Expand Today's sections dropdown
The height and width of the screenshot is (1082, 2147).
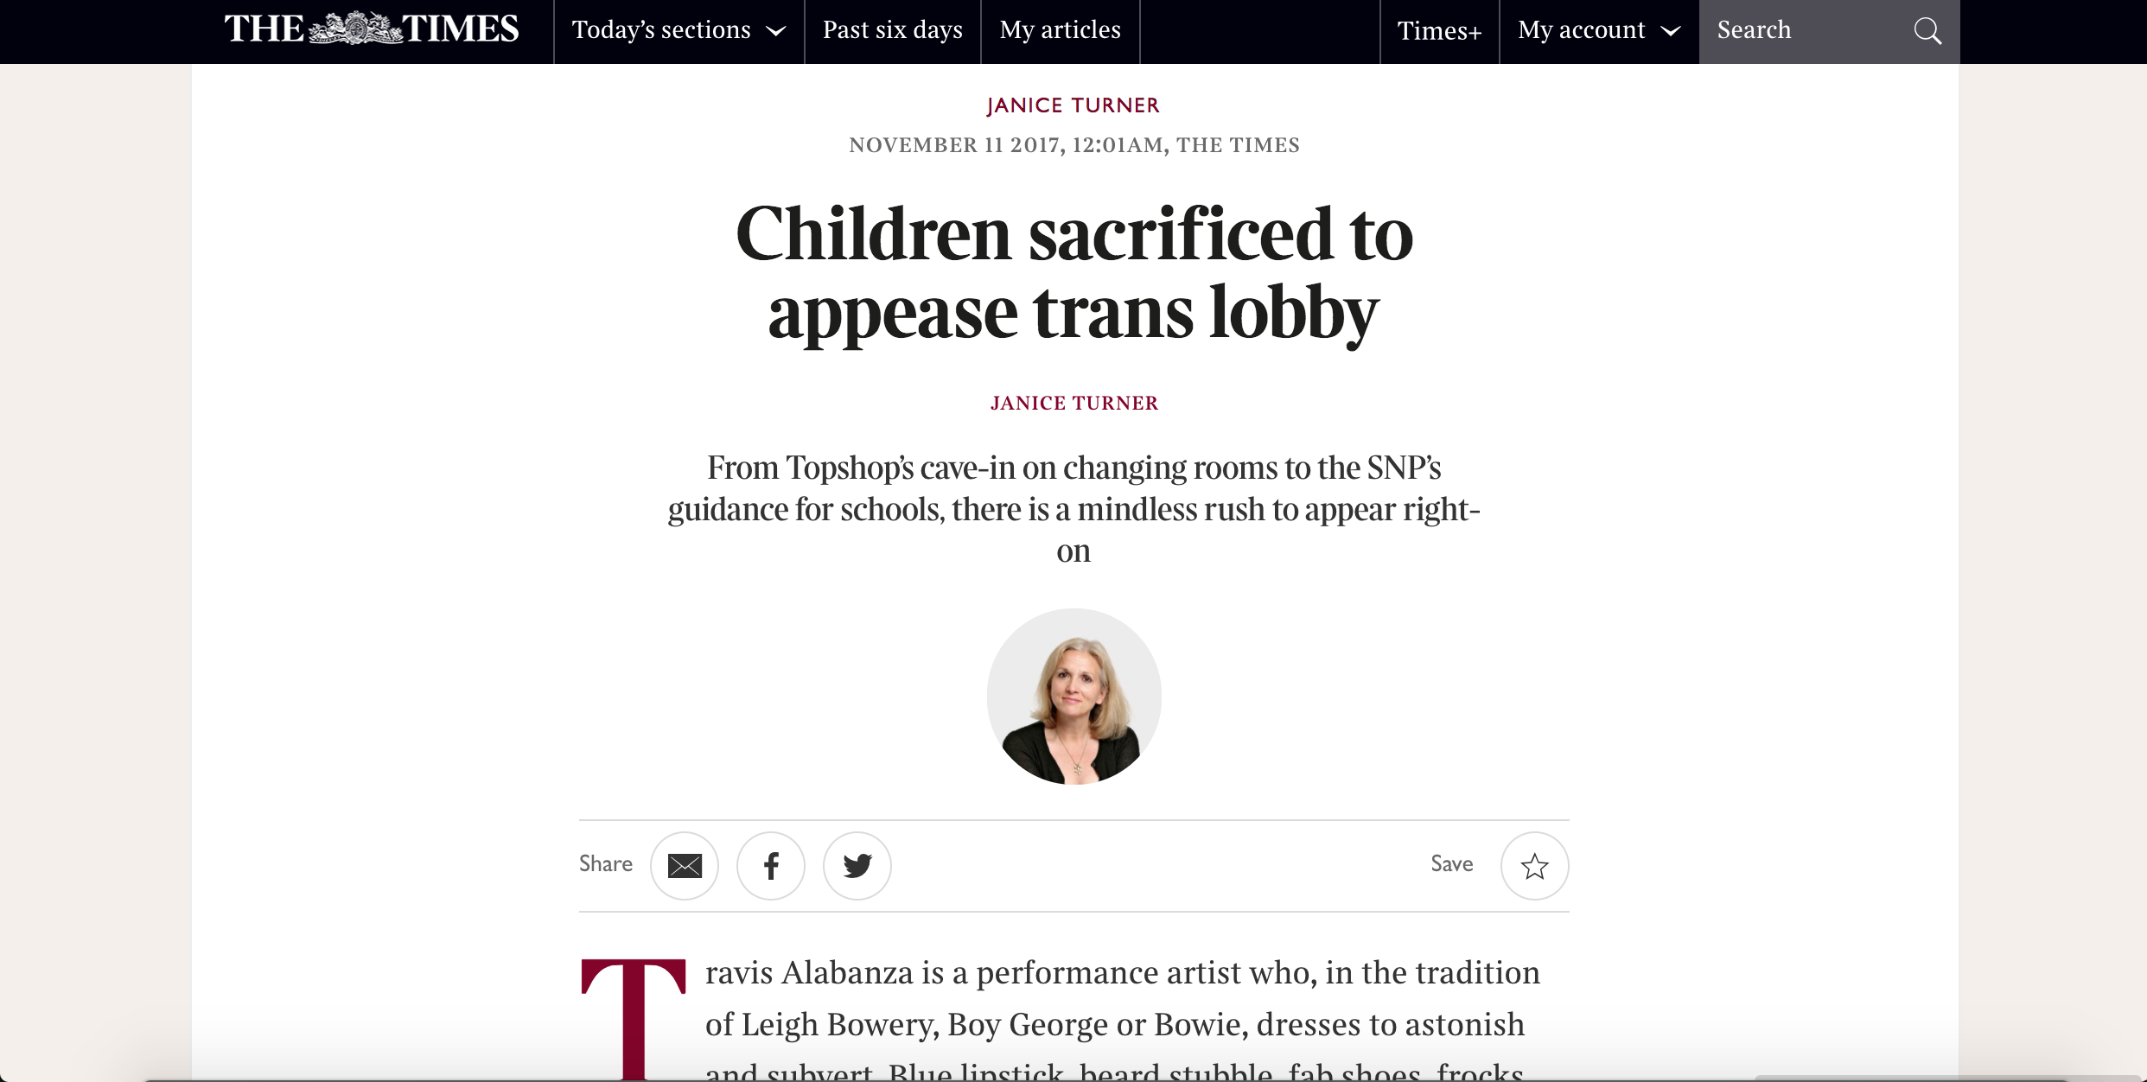click(x=679, y=30)
